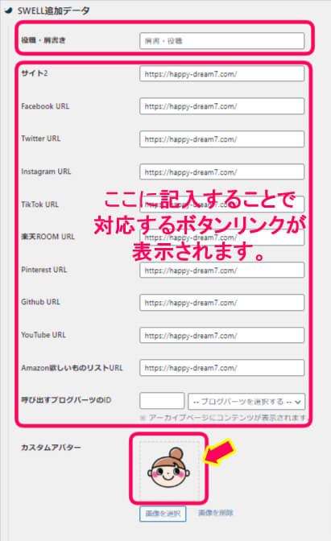Click the blog parts ID number box
This screenshot has width=331, height=541.
tap(162, 401)
